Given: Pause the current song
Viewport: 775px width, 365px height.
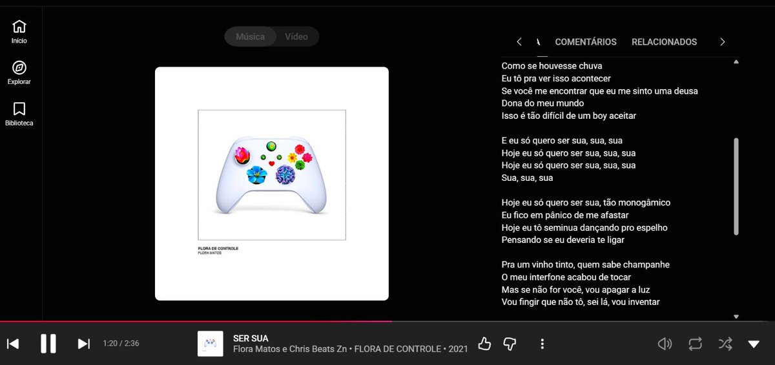Looking at the screenshot, I should 48,344.
